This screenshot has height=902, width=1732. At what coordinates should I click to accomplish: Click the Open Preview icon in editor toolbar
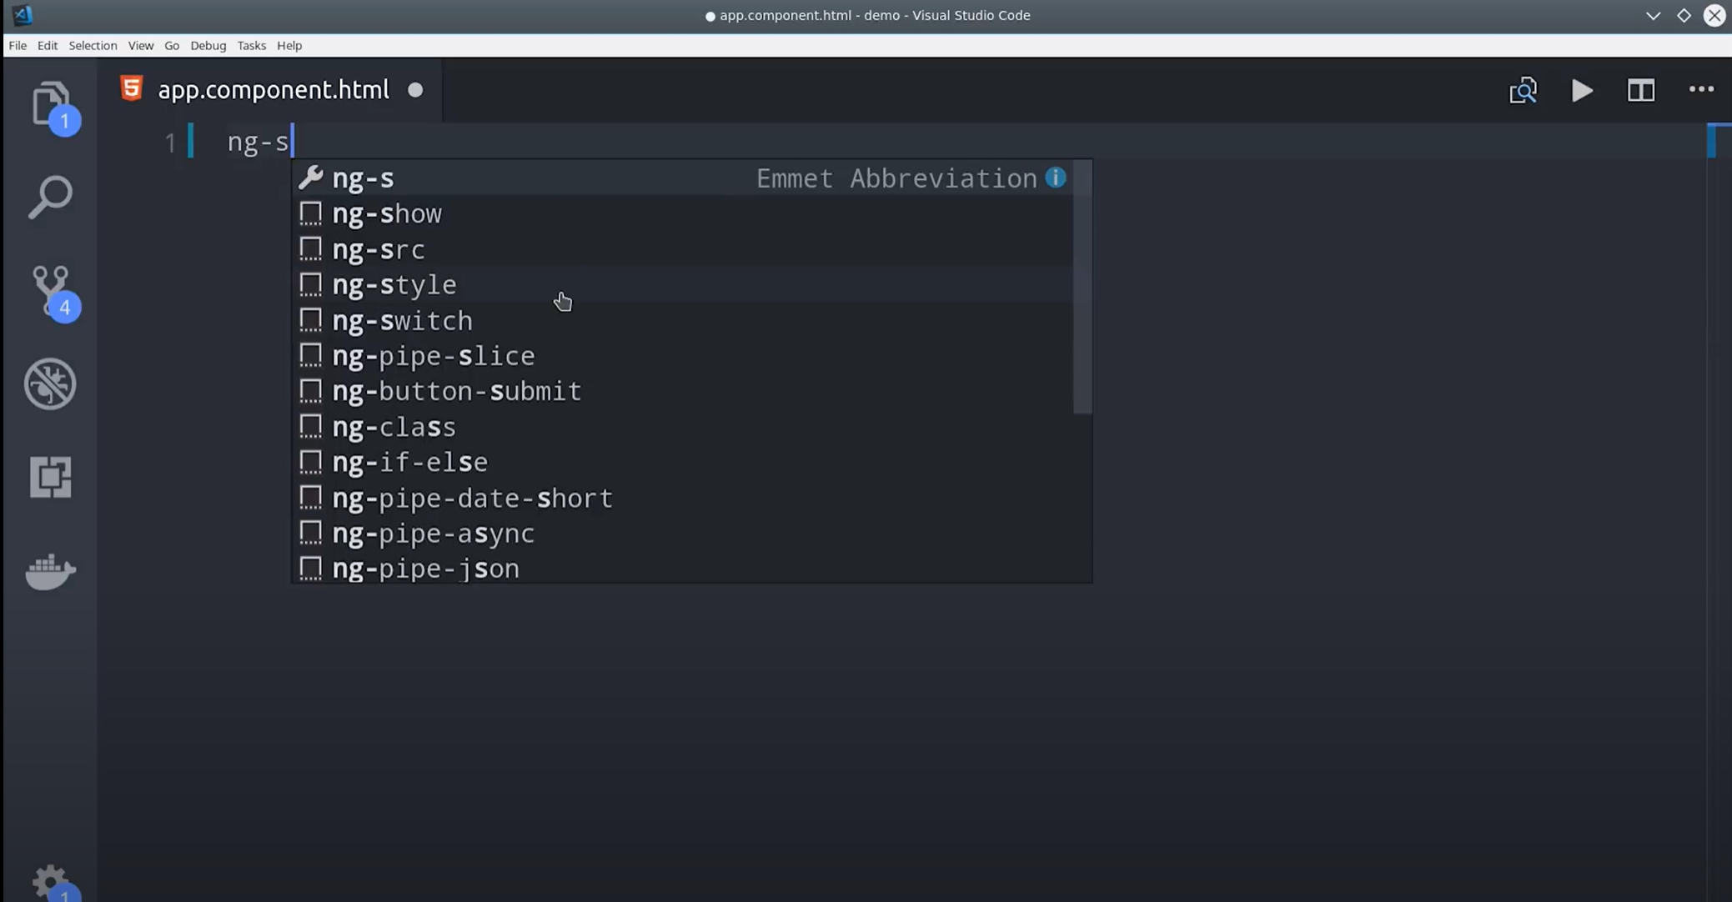[x=1523, y=90]
